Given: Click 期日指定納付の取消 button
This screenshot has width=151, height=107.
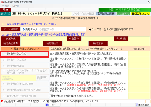Looking at the screenshot, I should pyautogui.click(x=42, y=78).
